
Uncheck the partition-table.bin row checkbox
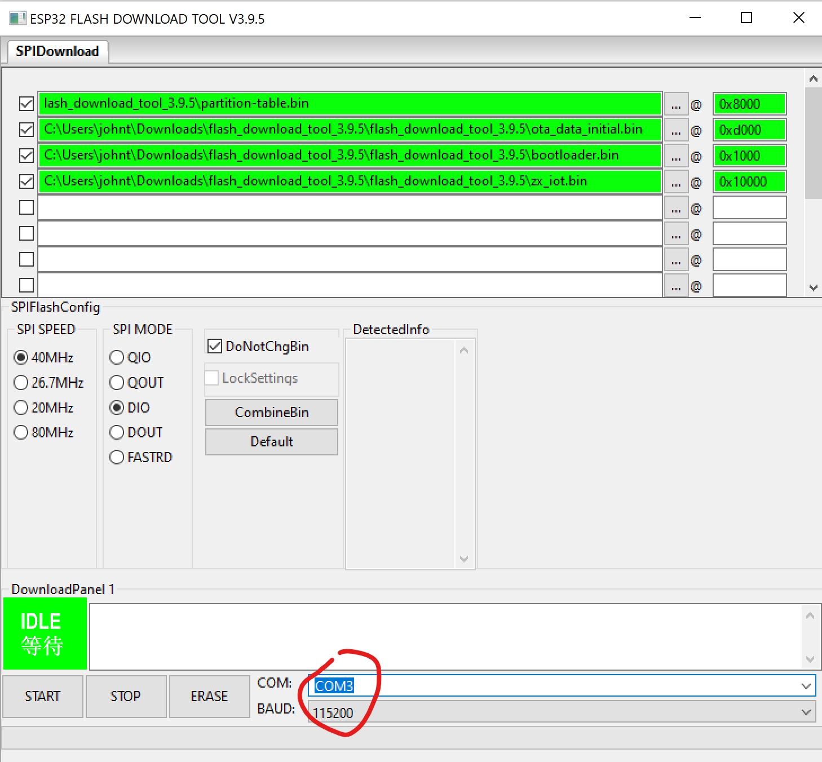26,104
